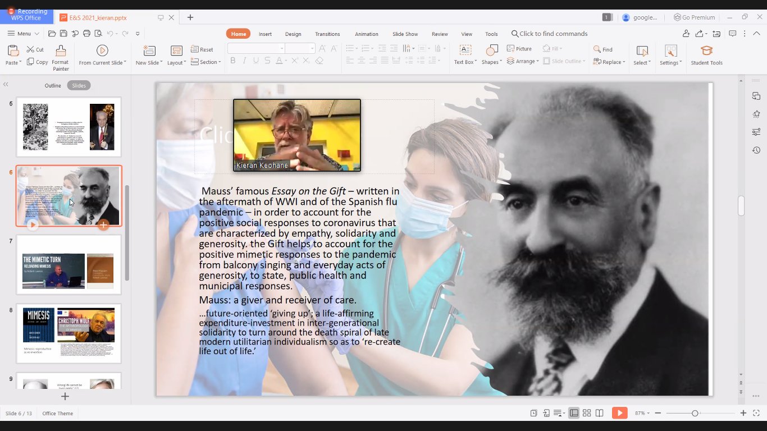767x431 pixels.
Task: Click the Find magnifier icon
Action: (597, 49)
